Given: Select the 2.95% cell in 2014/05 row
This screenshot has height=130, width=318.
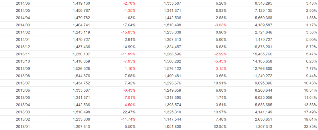Looking at the screenshot, I should [x=311, y=10].
